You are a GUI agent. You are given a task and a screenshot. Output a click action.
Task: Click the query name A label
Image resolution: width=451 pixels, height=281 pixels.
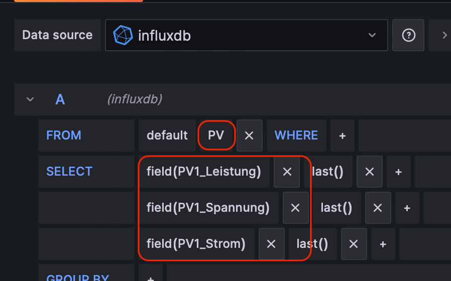[x=60, y=99]
